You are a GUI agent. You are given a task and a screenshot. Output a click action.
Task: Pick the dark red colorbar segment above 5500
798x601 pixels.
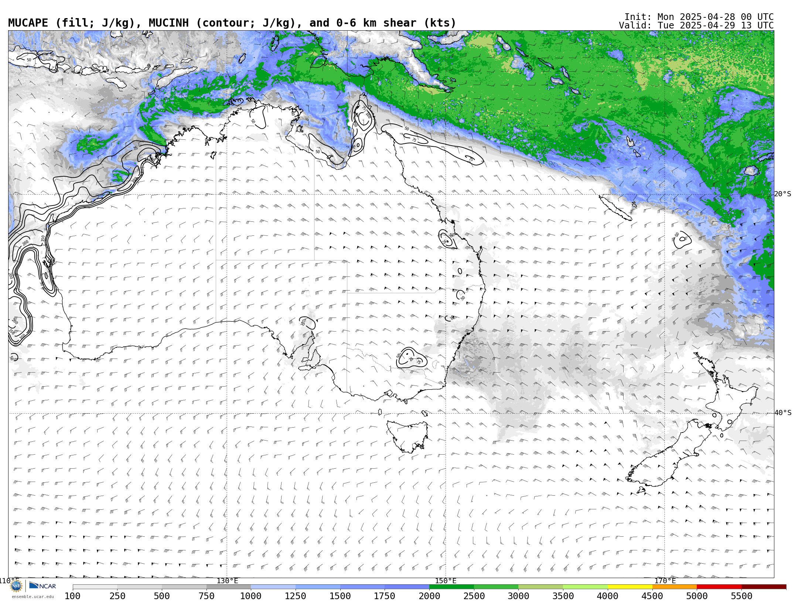764,587
